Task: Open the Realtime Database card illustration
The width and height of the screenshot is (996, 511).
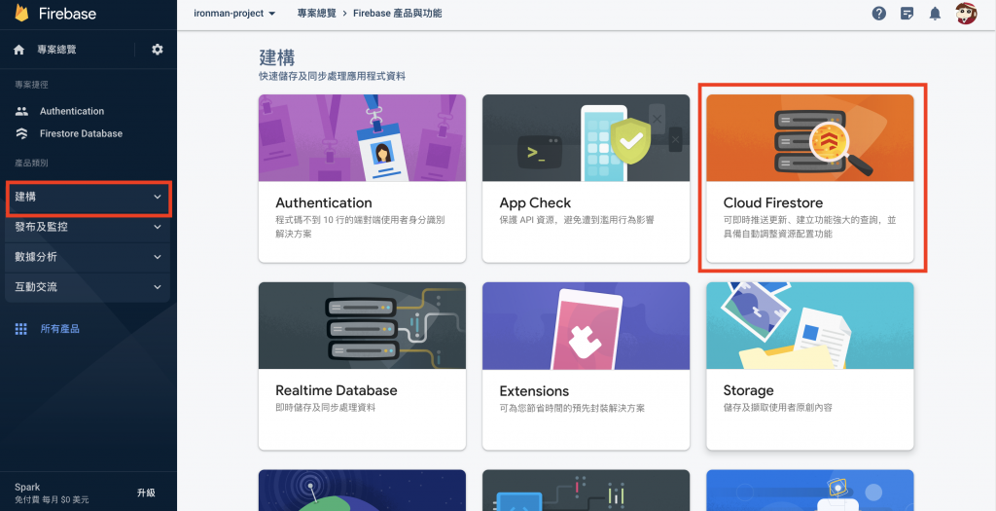Action: (362, 325)
